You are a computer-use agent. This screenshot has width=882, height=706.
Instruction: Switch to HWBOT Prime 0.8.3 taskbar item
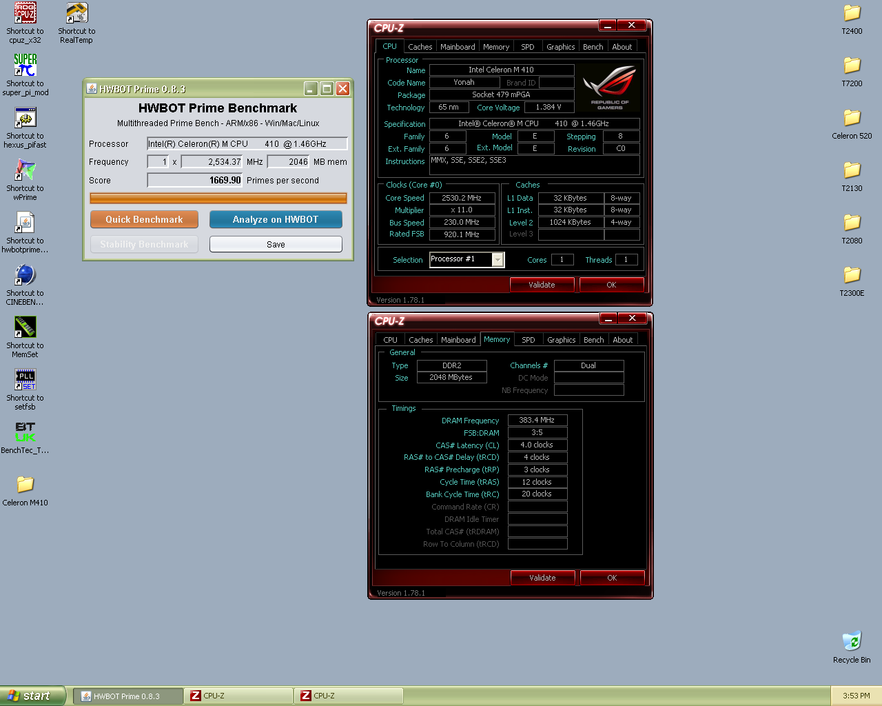(x=128, y=696)
